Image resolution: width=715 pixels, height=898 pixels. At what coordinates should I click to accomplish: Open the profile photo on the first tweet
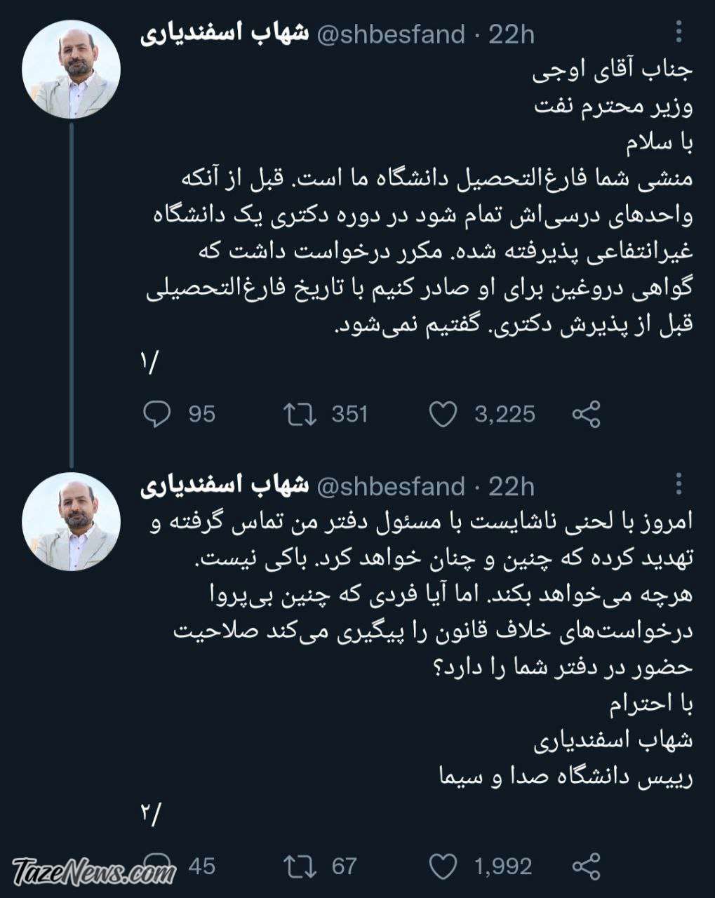click(x=71, y=68)
